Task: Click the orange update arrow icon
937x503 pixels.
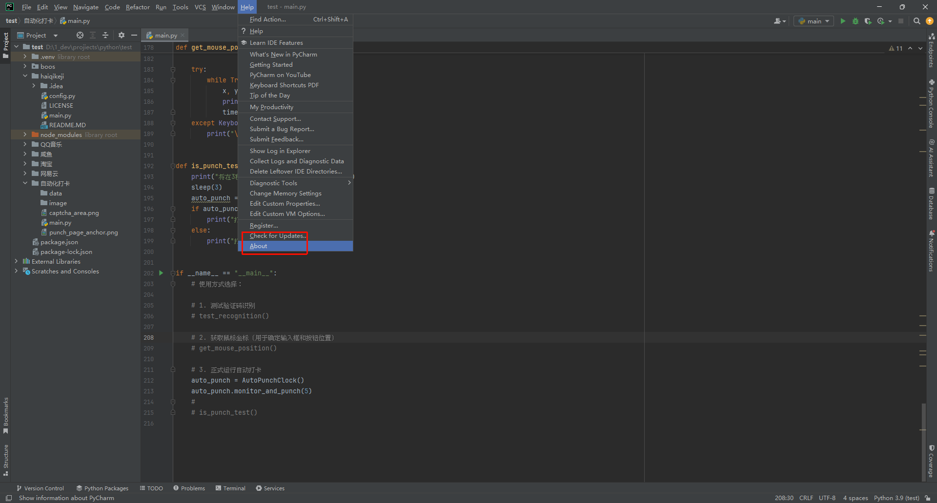Action: (x=930, y=21)
